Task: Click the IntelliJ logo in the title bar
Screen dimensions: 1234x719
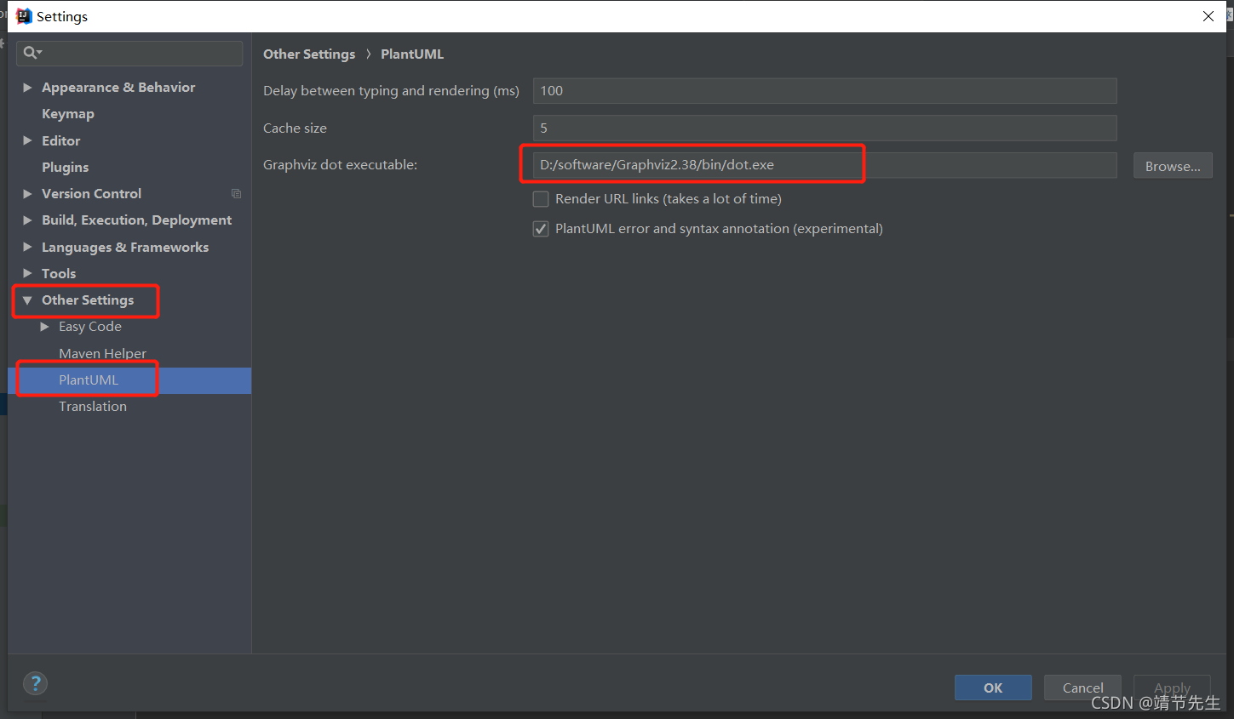Action: 24,16
